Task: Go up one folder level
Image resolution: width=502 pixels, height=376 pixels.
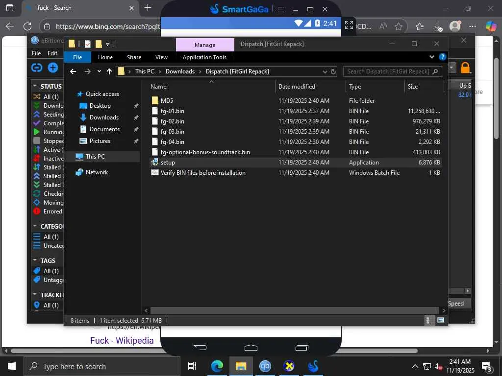Action: (x=109, y=71)
